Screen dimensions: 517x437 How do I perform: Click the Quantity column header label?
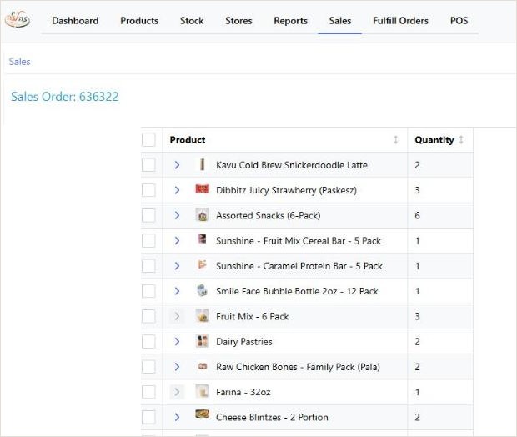pyautogui.click(x=434, y=140)
